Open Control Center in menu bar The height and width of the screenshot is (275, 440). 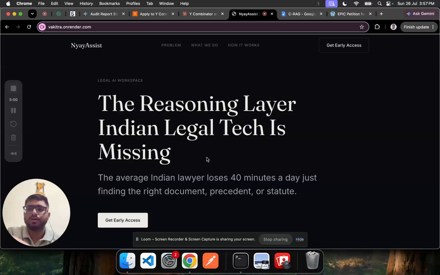tap(388, 4)
